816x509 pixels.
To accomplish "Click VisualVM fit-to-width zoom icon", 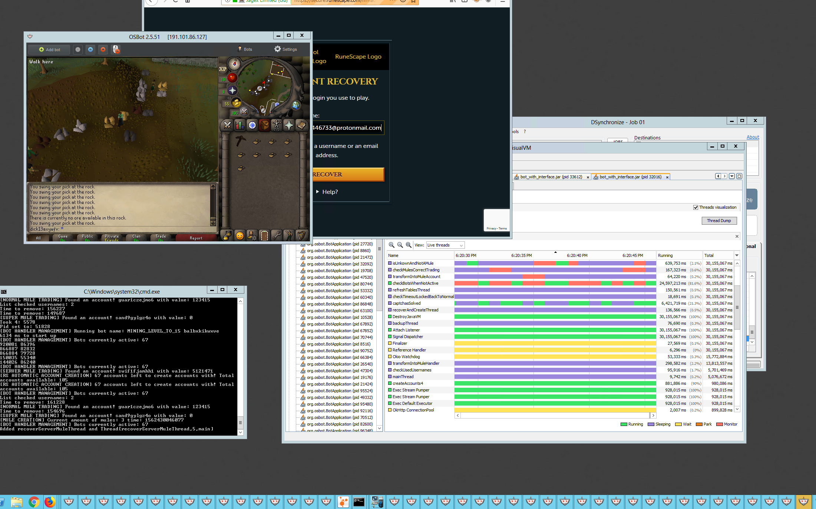I will click(x=409, y=245).
